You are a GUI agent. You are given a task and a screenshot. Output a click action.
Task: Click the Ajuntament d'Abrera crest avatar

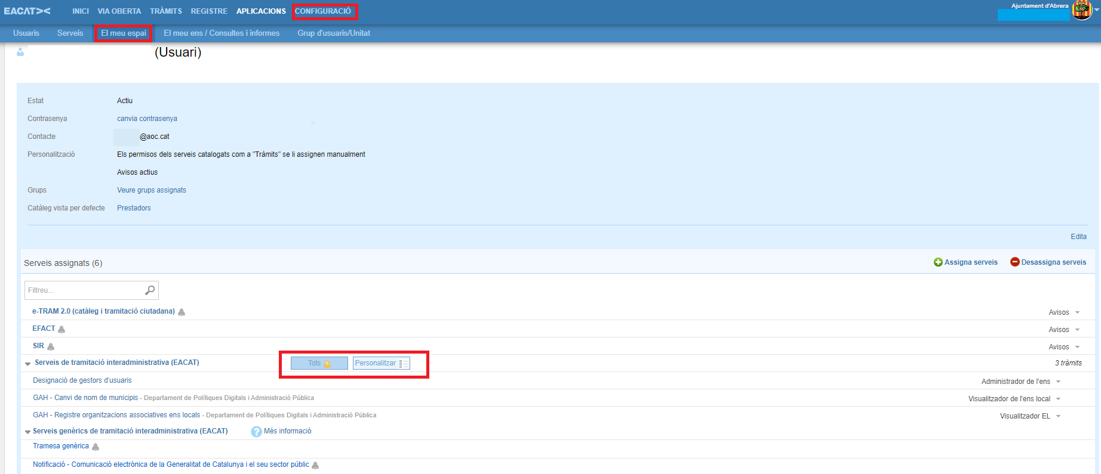click(x=1081, y=10)
